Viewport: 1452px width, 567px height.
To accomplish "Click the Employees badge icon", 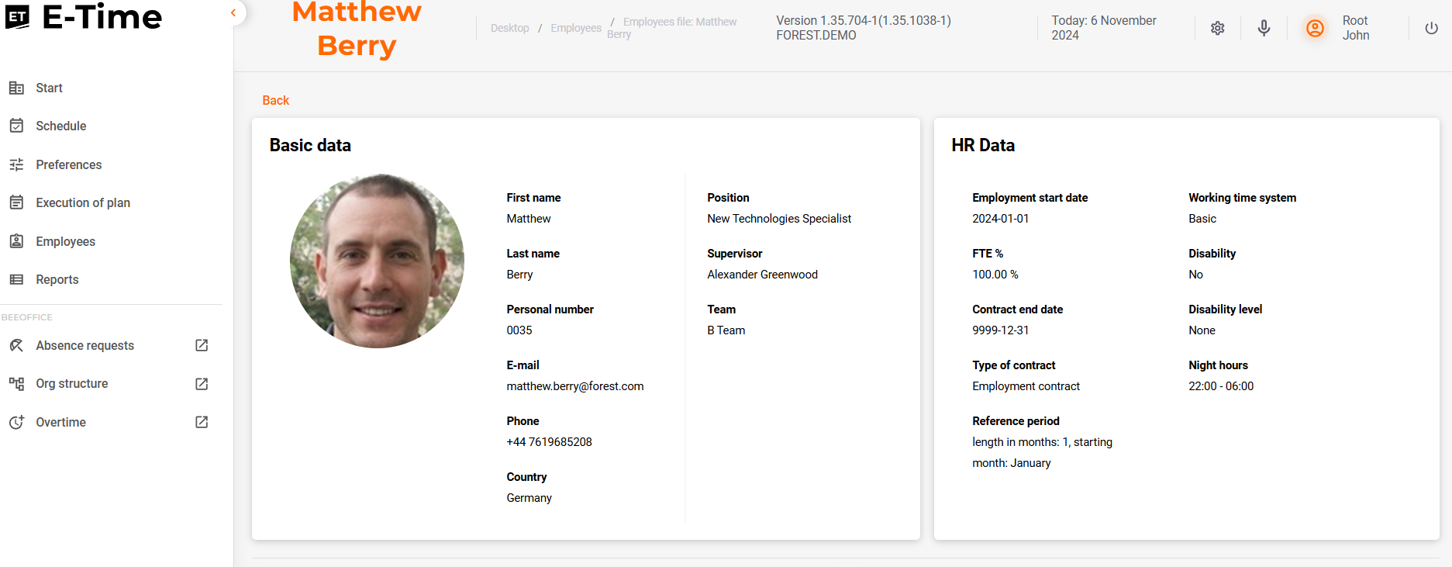I will (x=16, y=241).
